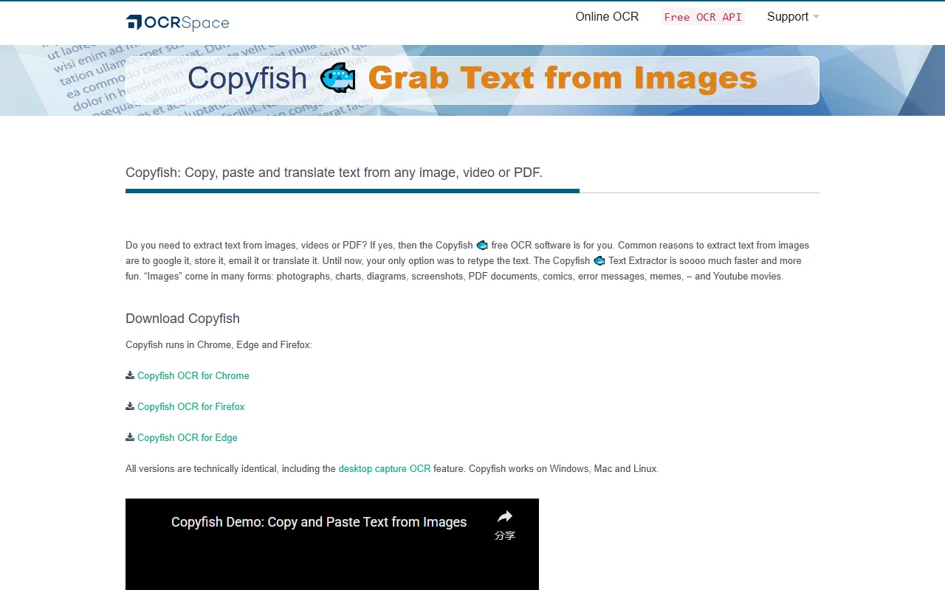The width and height of the screenshot is (945, 590).
Task: Click the fish icon after 'the Copyfish' text
Action: click(x=481, y=245)
